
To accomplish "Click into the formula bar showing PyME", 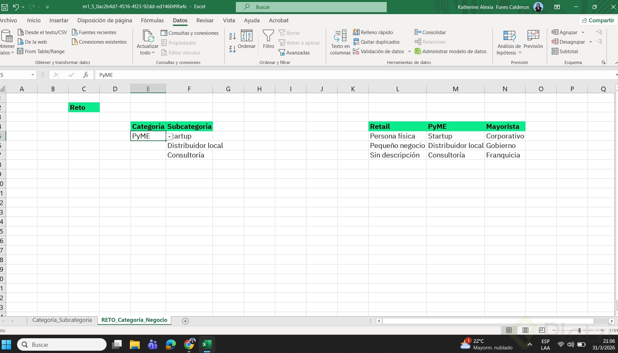I will (354, 75).
